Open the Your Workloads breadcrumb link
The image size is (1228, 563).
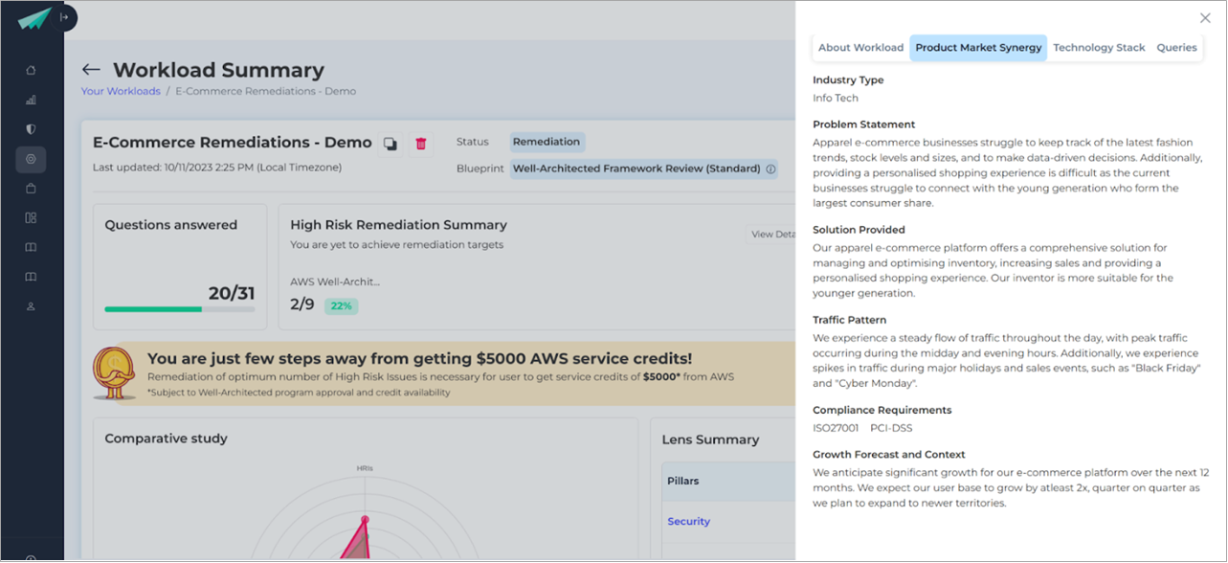[x=121, y=91]
